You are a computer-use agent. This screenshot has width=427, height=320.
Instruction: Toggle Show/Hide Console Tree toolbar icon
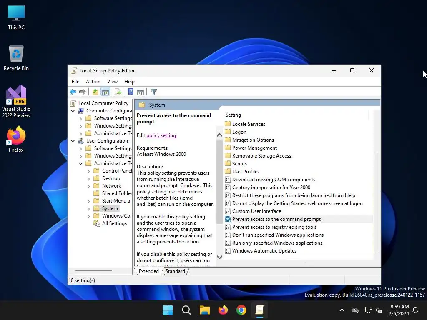point(105,92)
